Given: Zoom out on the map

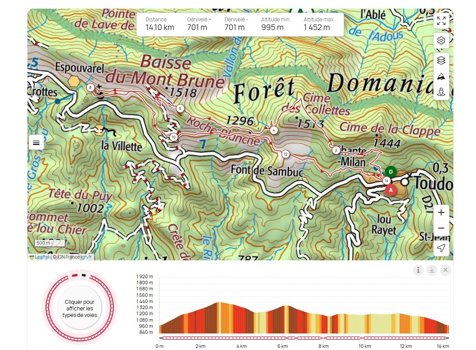Looking at the screenshot, I should pyautogui.click(x=441, y=228).
